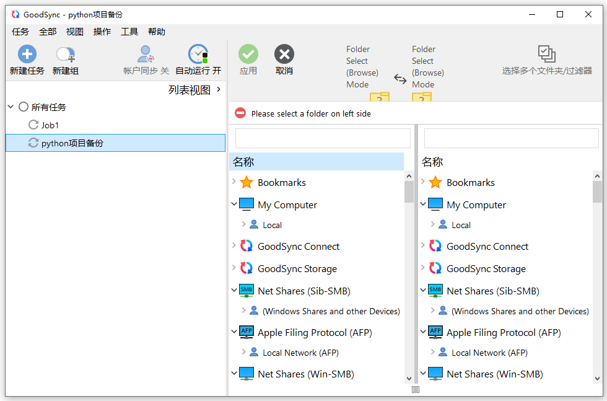Expand Bookmarks in right pane
This screenshot has height=401, width=607.
click(422, 182)
